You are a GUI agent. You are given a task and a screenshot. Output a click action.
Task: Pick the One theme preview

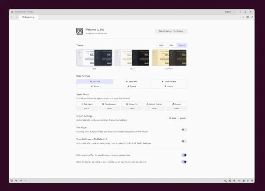[x=94, y=58]
